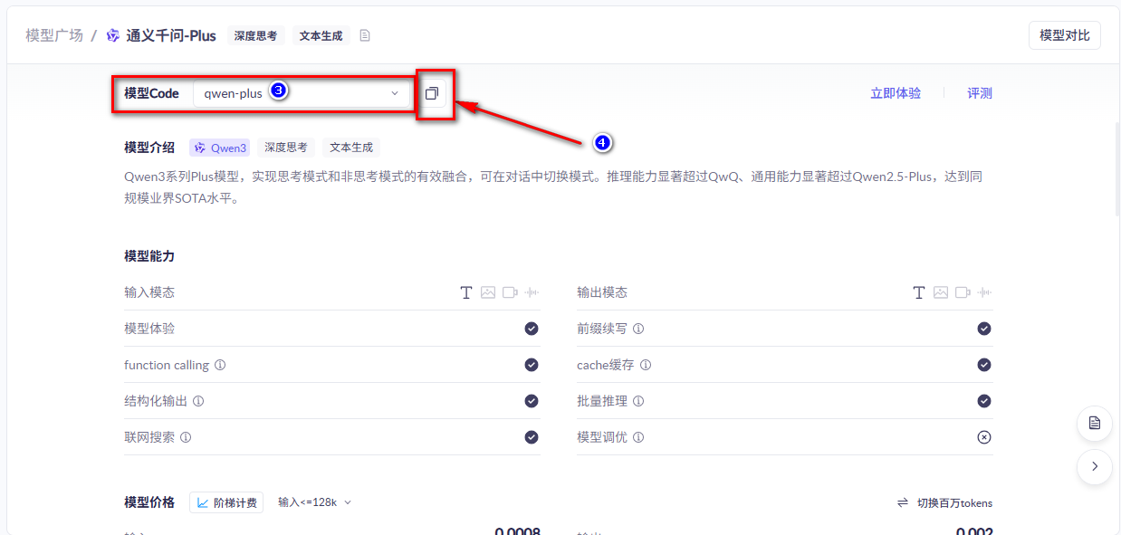Click the audio icon in the 输入模态 row
The image size is (1121, 535).
coord(532,292)
